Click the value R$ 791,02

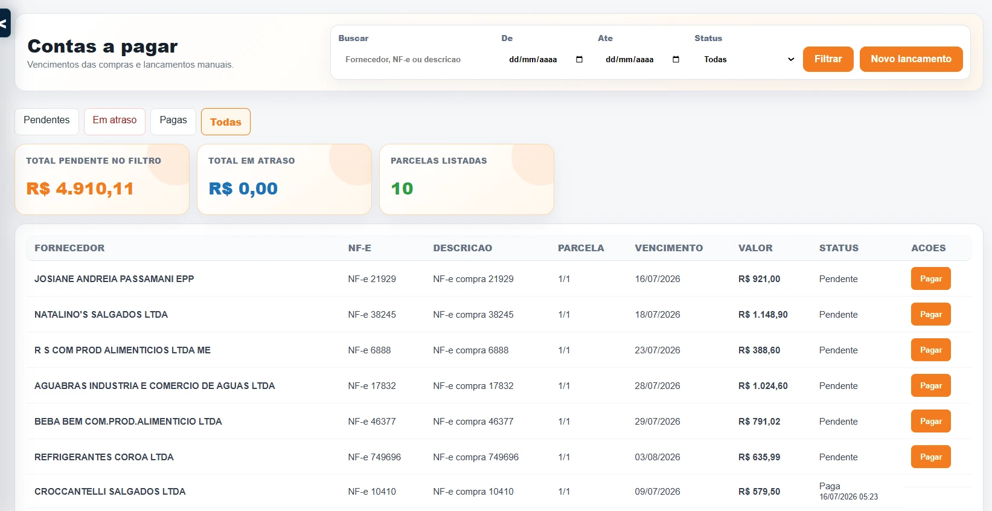pos(759,422)
